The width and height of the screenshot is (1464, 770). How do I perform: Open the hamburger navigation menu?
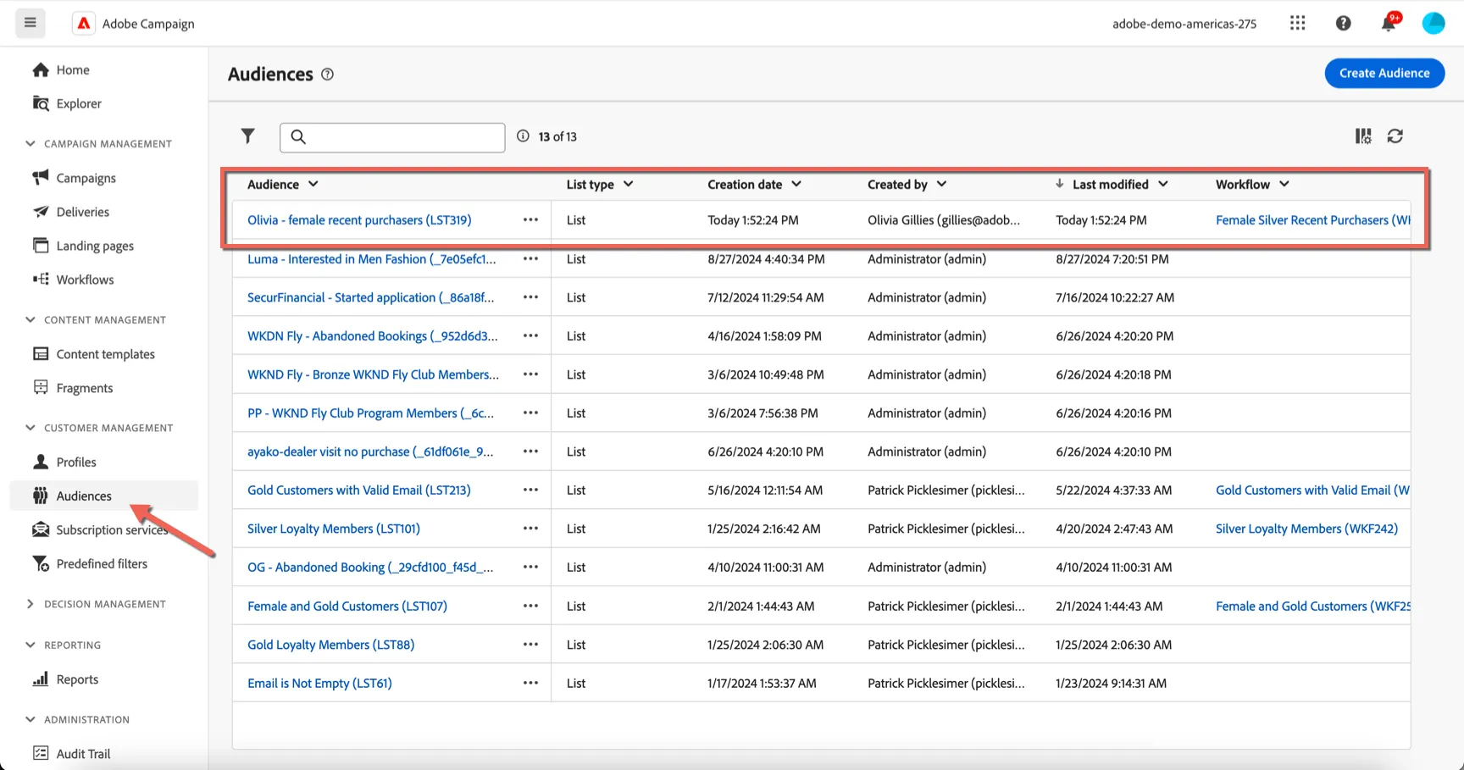30,23
